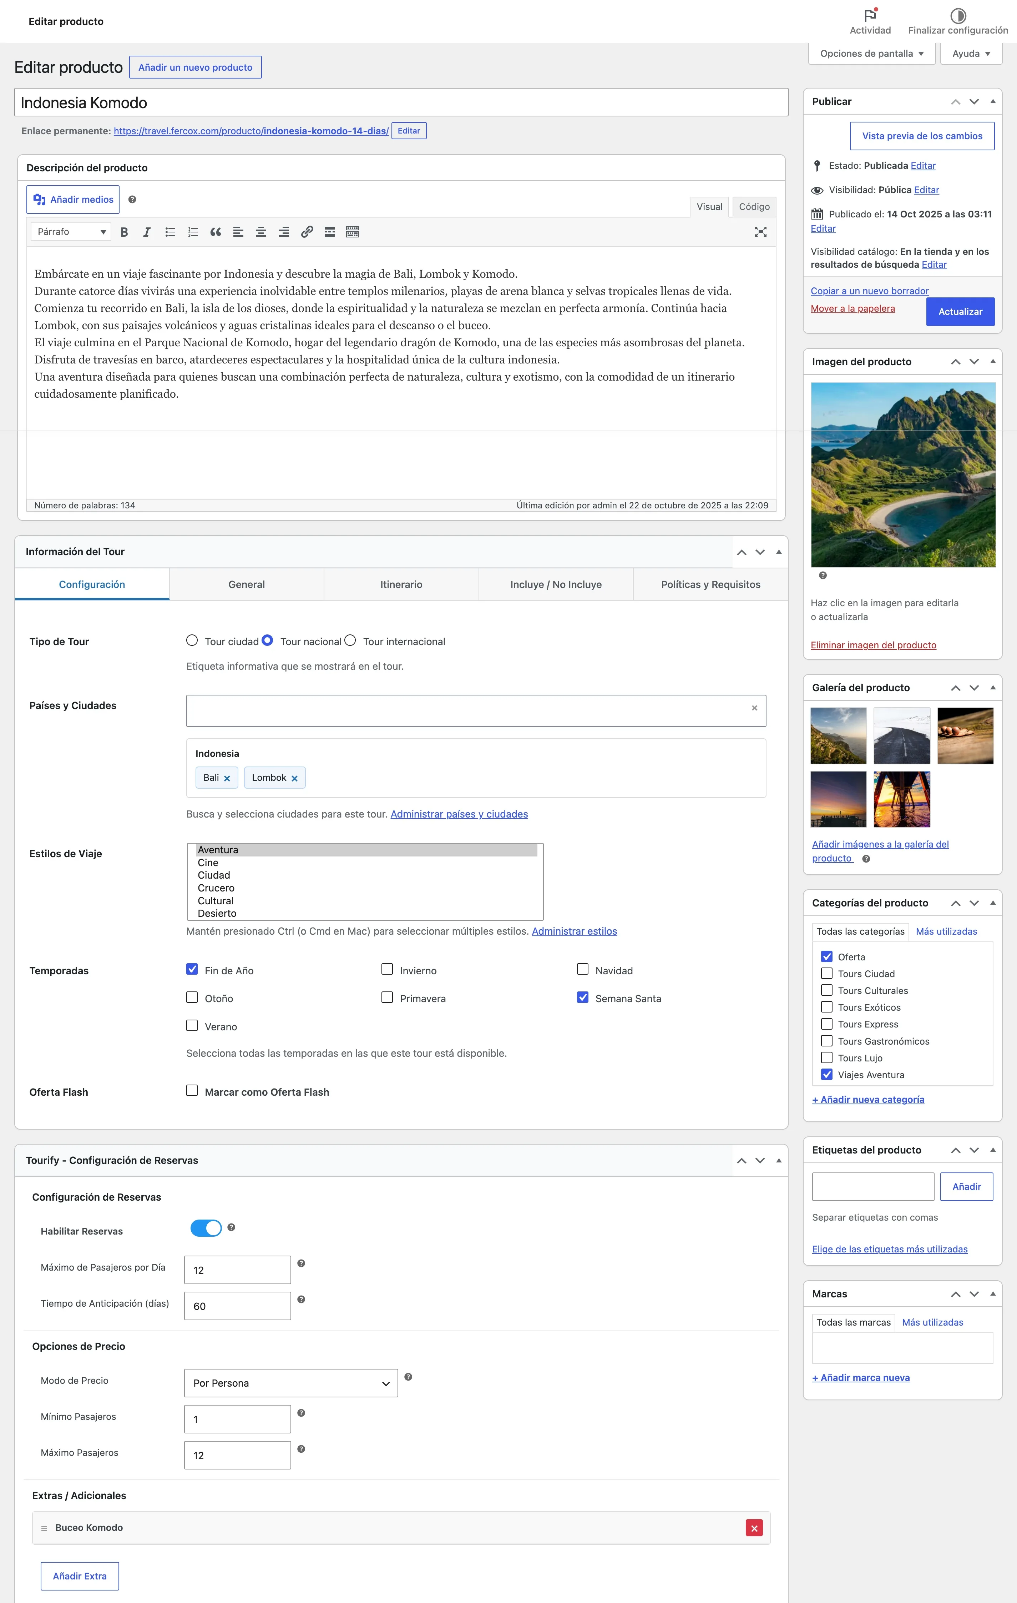Remove the Bali city tag
The image size is (1017, 1603).
(x=227, y=778)
